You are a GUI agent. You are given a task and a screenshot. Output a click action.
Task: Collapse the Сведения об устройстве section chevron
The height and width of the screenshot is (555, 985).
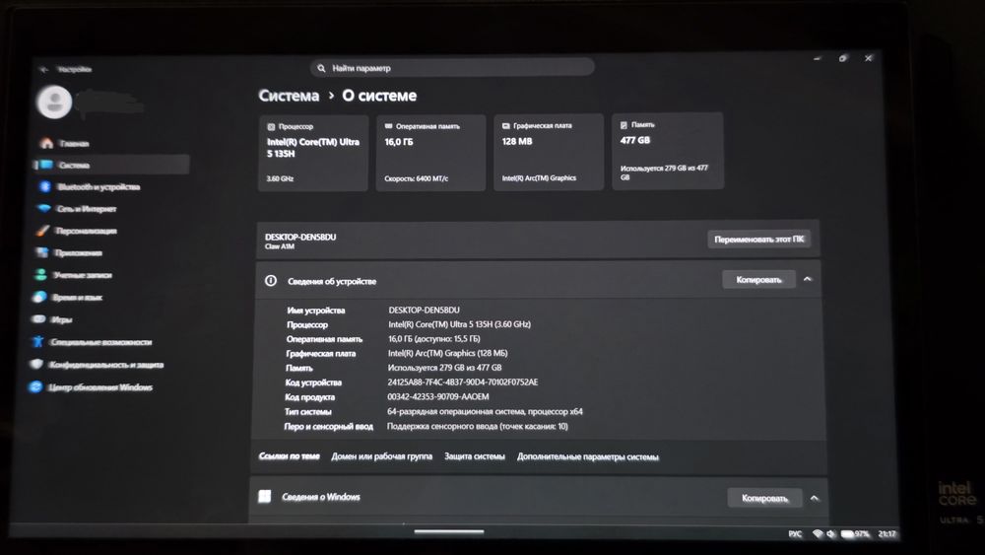point(808,279)
